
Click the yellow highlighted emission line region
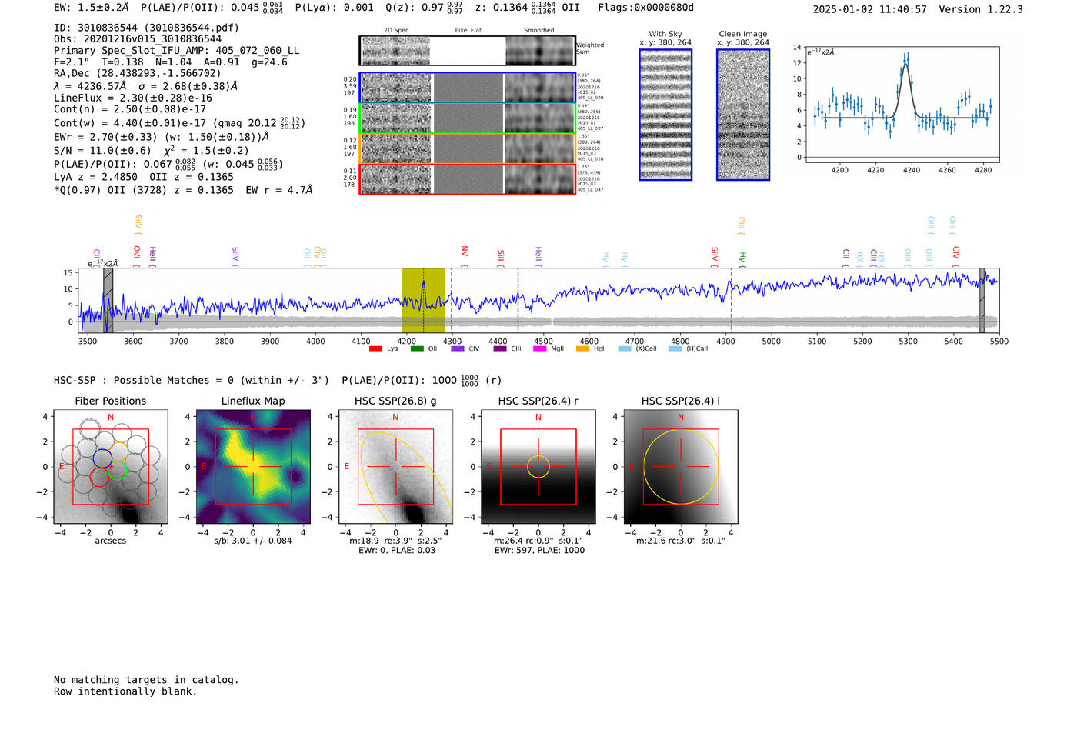[x=423, y=300]
